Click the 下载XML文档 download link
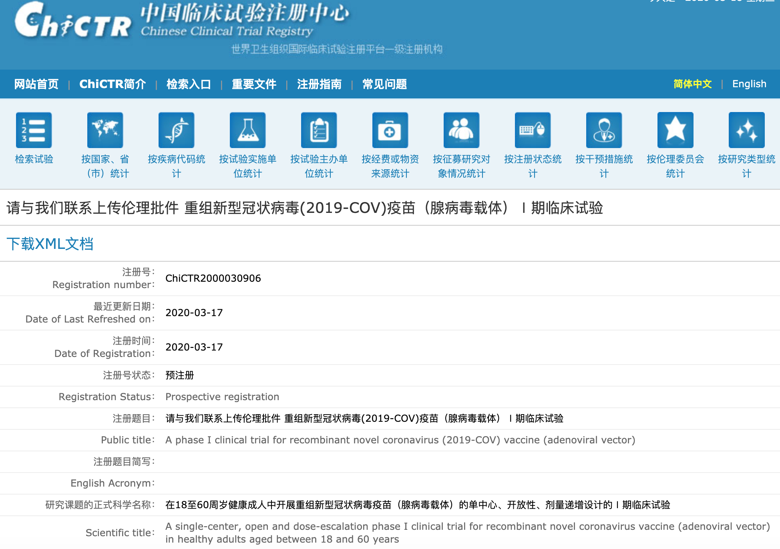780x549 pixels. 50,244
